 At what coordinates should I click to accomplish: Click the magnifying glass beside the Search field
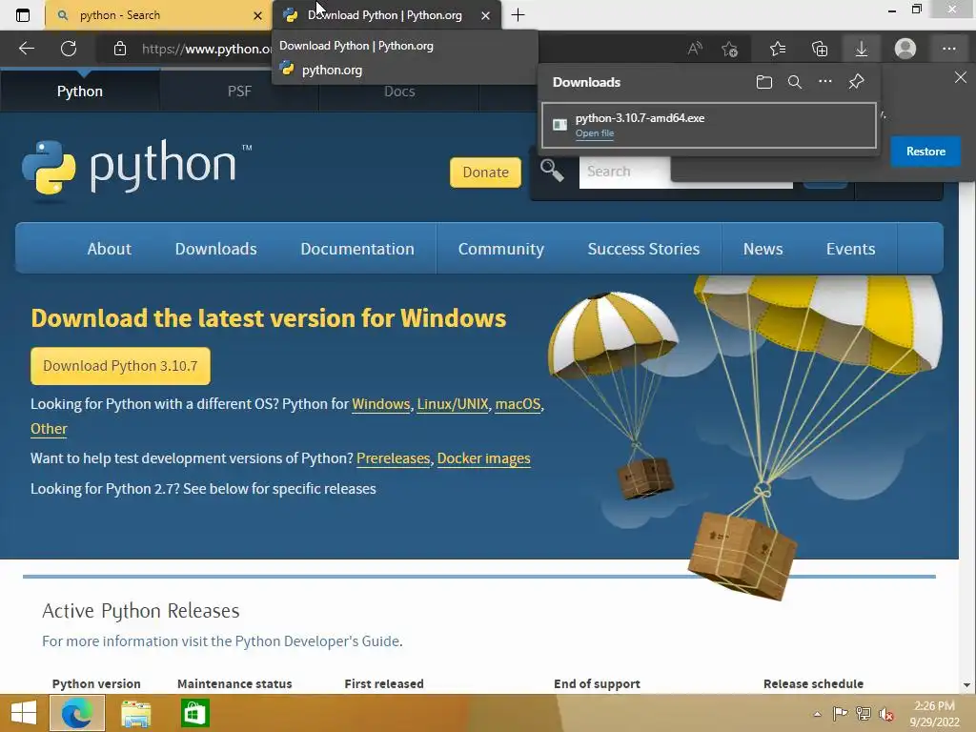552,170
